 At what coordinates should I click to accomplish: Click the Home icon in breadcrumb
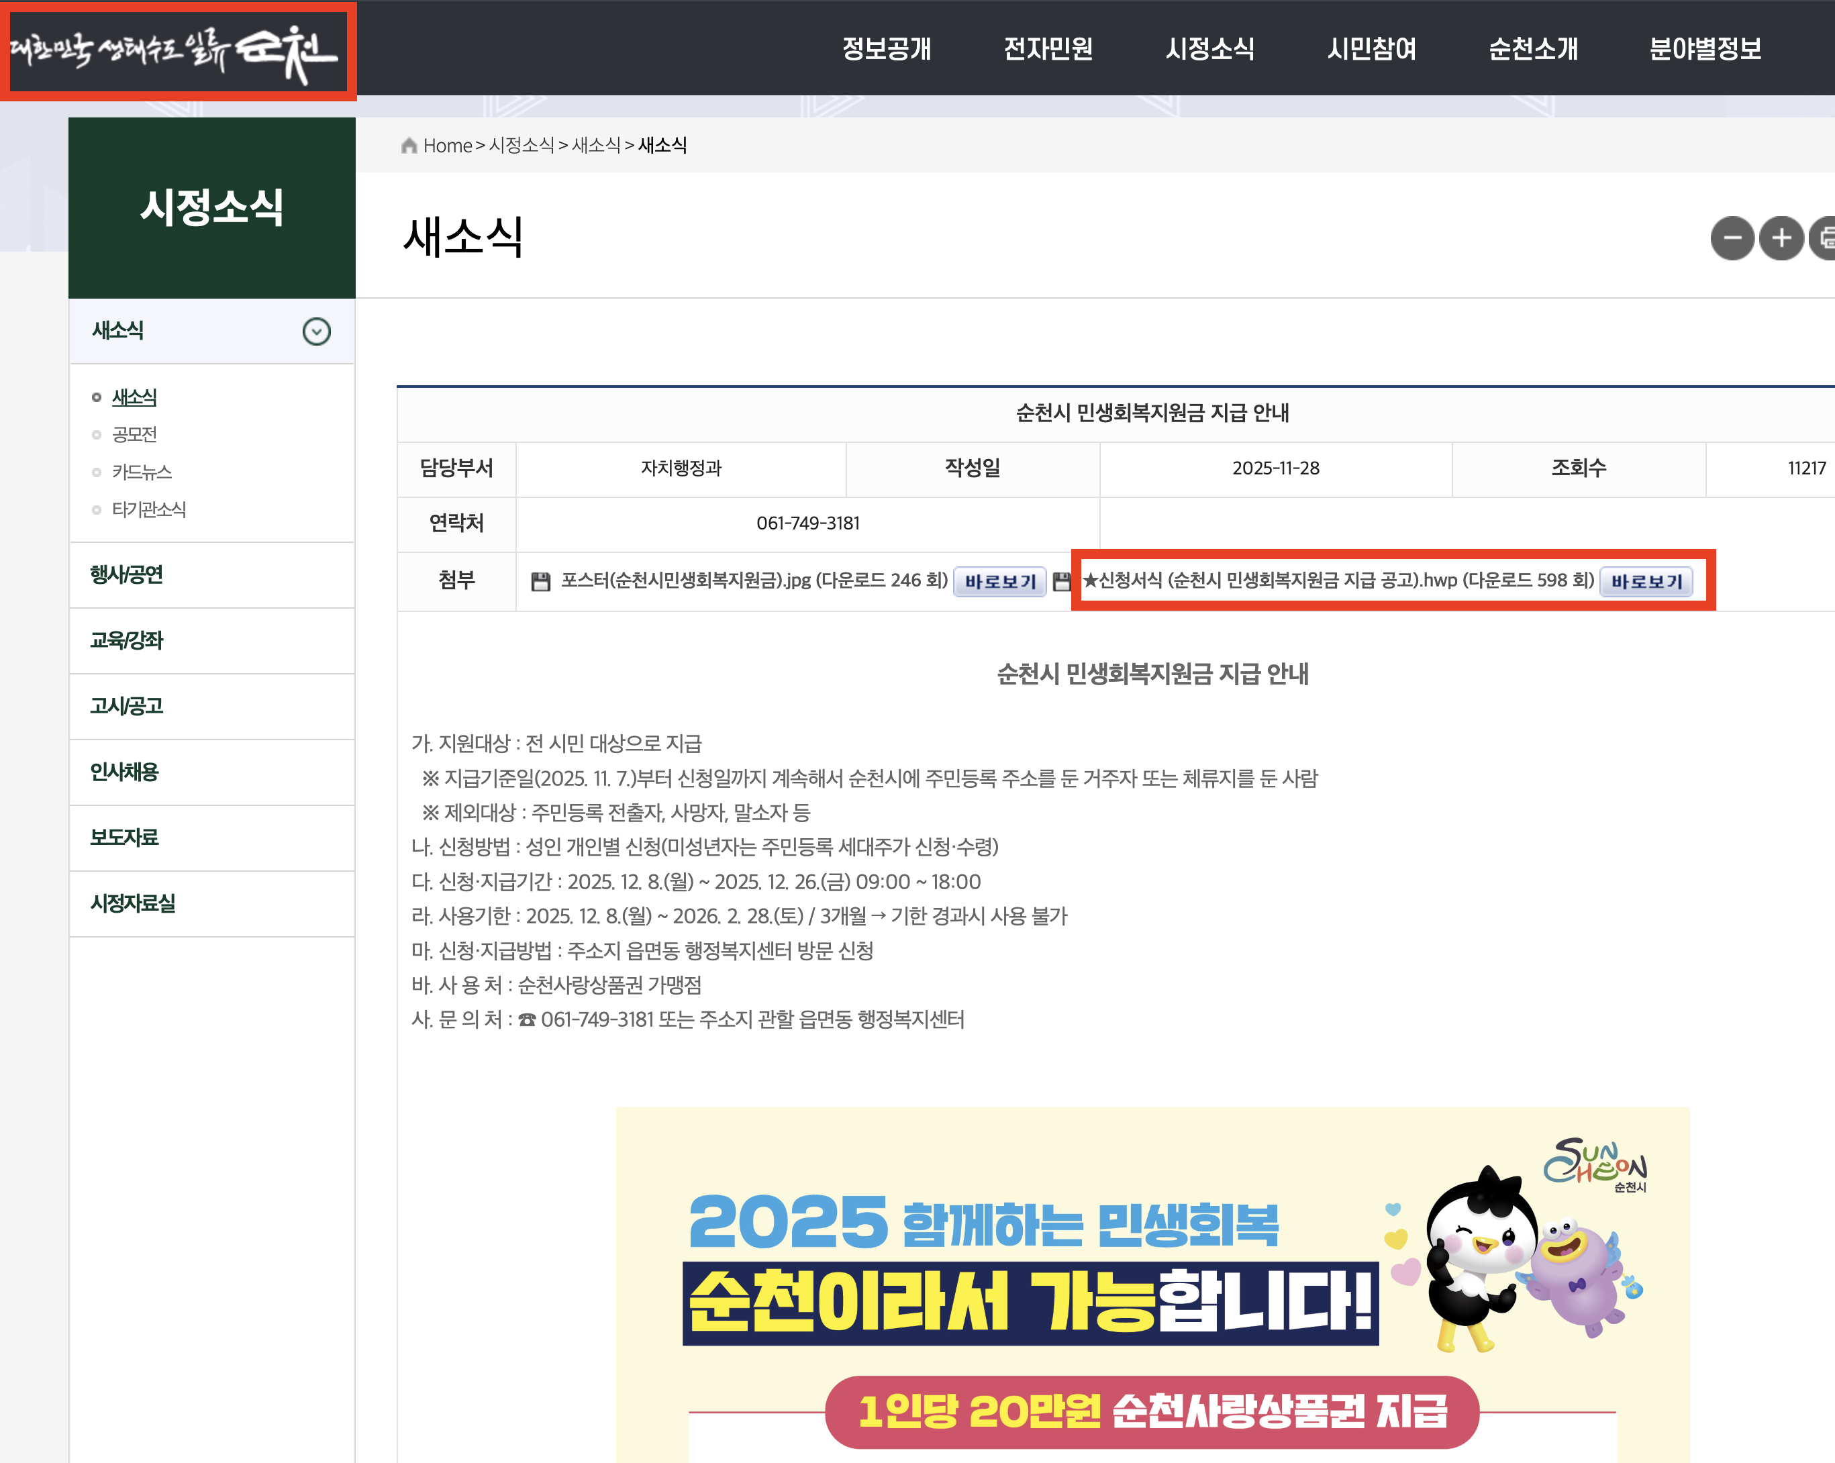pyautogui.click(x=409, y=146)
